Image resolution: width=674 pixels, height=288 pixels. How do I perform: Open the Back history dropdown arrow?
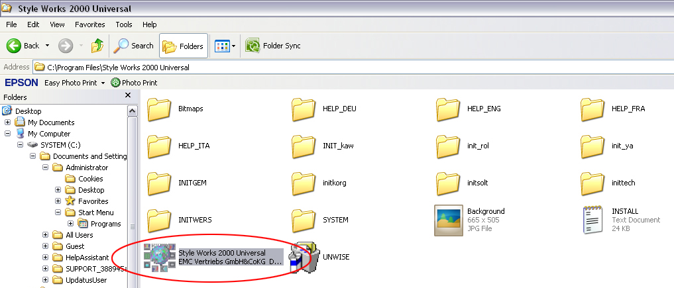47,46
